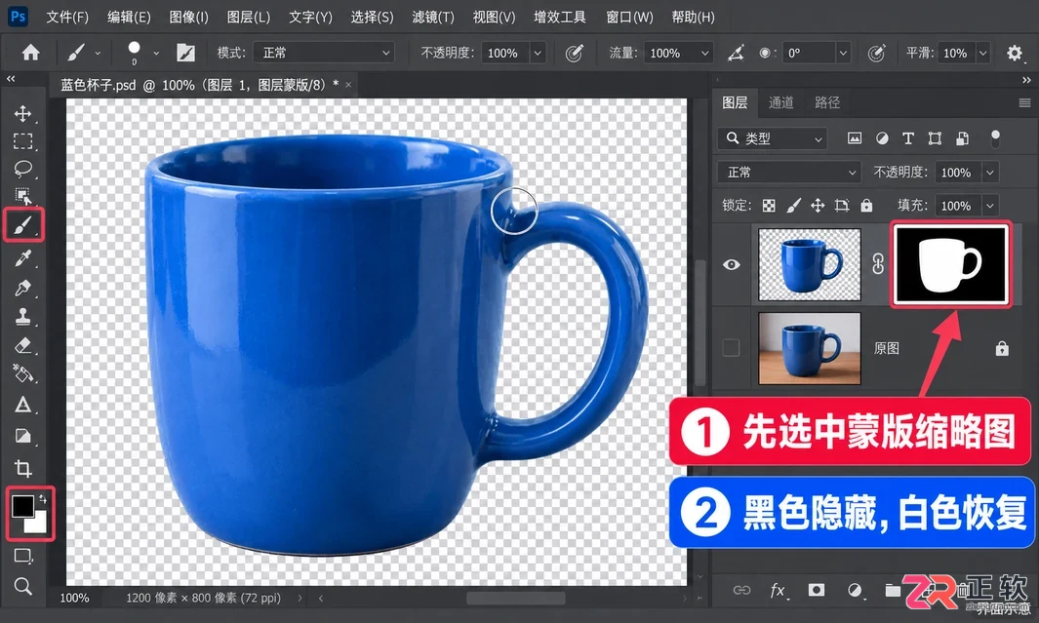Switch to the 路径 tab
Viewport: 1039px width, 623px height.
point(827,102)
